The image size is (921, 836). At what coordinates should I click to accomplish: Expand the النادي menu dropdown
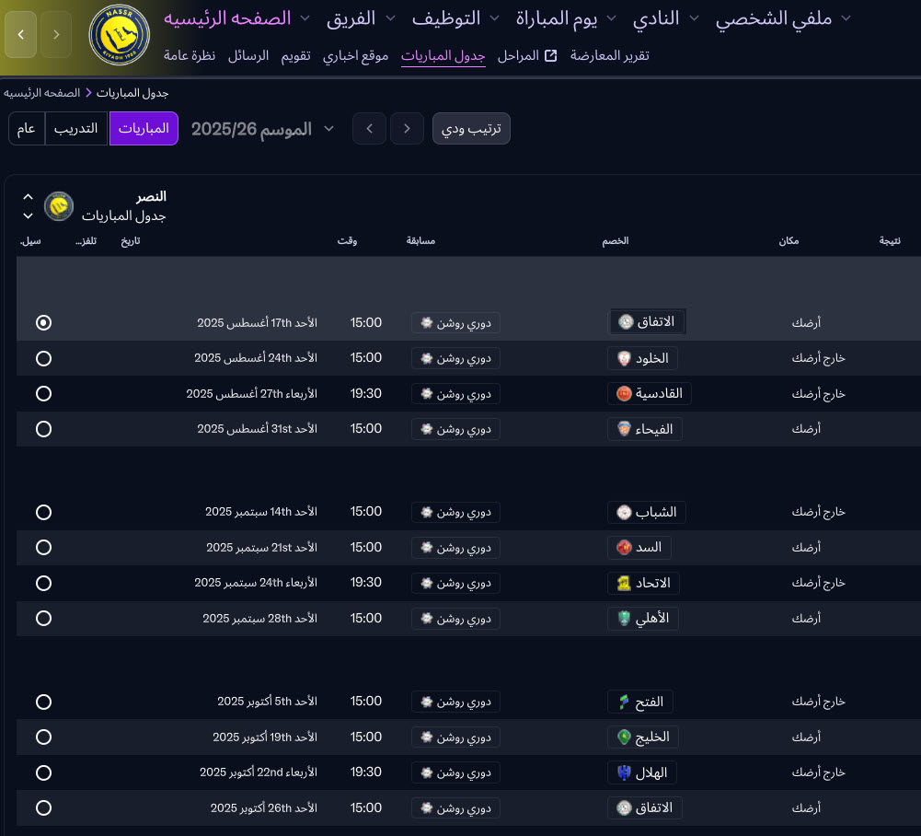666,18
